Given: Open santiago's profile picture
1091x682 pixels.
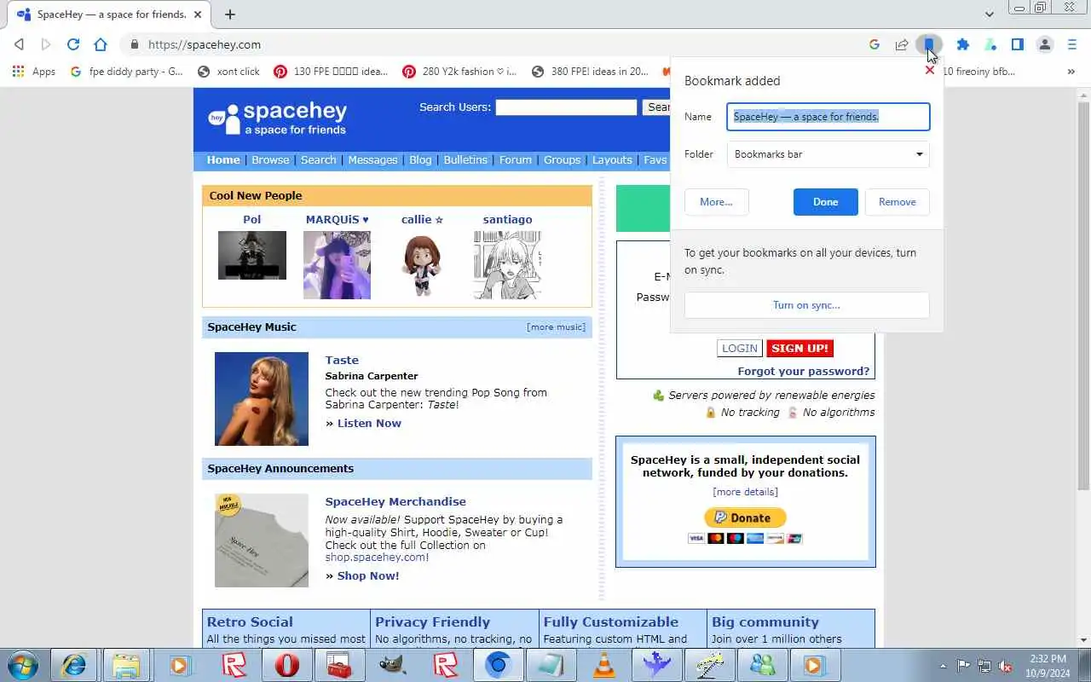Looking at the screenshot, I should point(507,265).
